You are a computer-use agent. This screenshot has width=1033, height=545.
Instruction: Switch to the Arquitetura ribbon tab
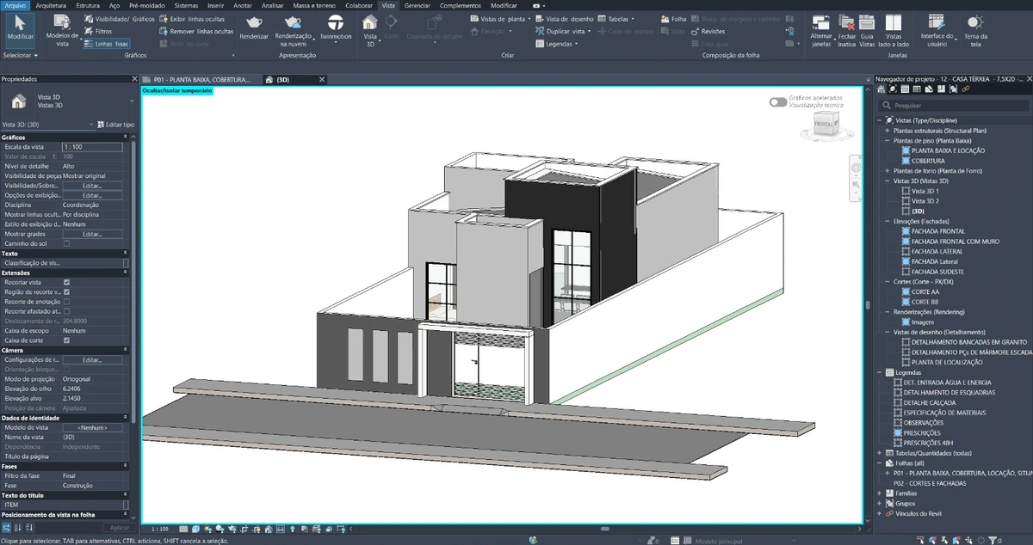tap(51, 5)
